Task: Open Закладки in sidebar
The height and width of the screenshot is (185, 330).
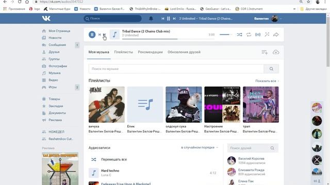Action: [56, 106]
